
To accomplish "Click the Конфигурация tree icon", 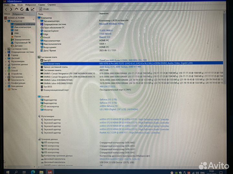I will [x=9, y=83].
